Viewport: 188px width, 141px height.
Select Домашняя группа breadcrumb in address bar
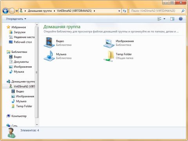pyautogui.click(x=40, y=11)
